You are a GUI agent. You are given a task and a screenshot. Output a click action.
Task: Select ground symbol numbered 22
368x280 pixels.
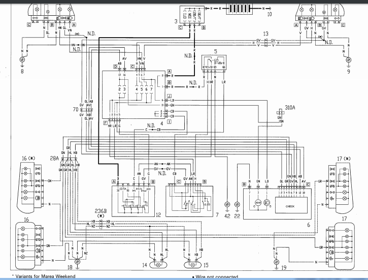[238, 204]
